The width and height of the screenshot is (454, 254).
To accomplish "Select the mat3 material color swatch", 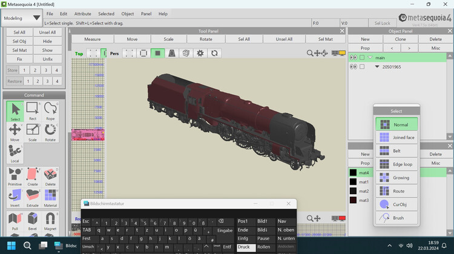I will click(353, 200).
